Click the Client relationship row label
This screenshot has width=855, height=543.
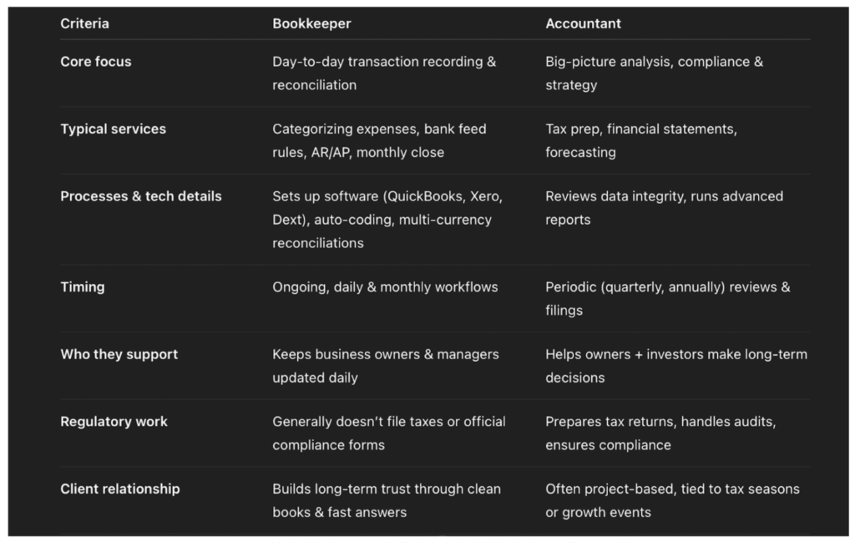coord(120,489)
